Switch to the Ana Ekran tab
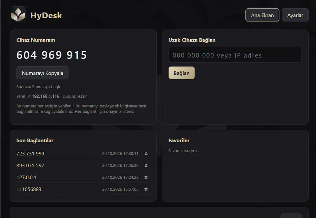316x218 pixels. [262, 15]
